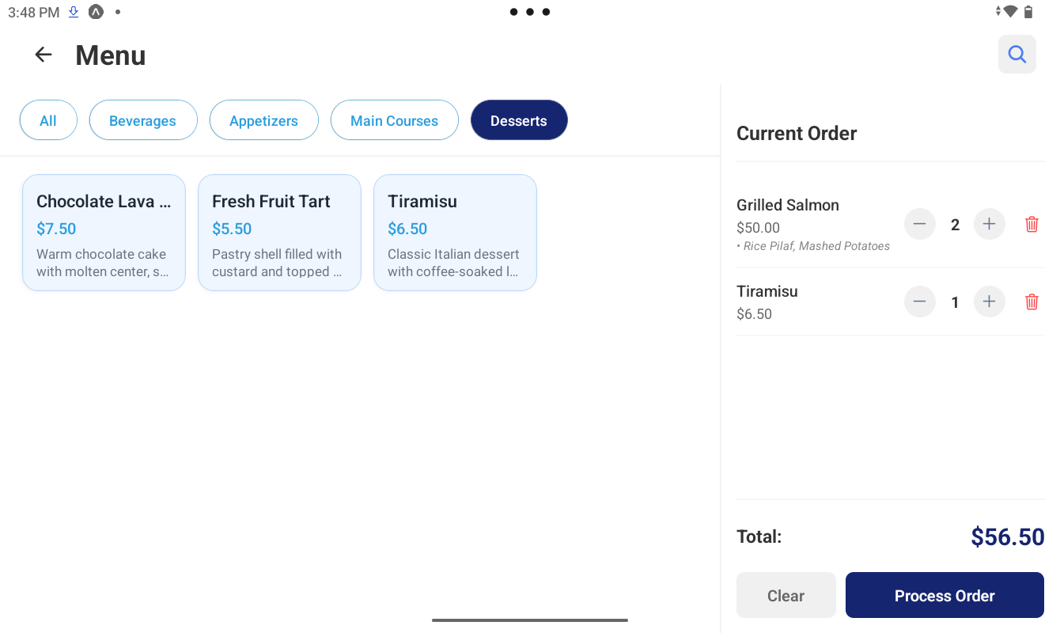Screen dimensions: 1060x633
Task: Switch to Beverages category
Action: click(x=142, y=120)
